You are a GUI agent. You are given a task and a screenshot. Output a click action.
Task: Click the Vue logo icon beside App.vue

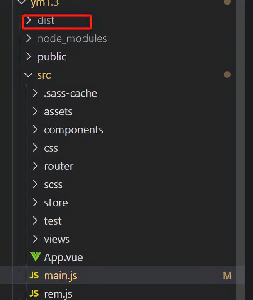(36, 257)
